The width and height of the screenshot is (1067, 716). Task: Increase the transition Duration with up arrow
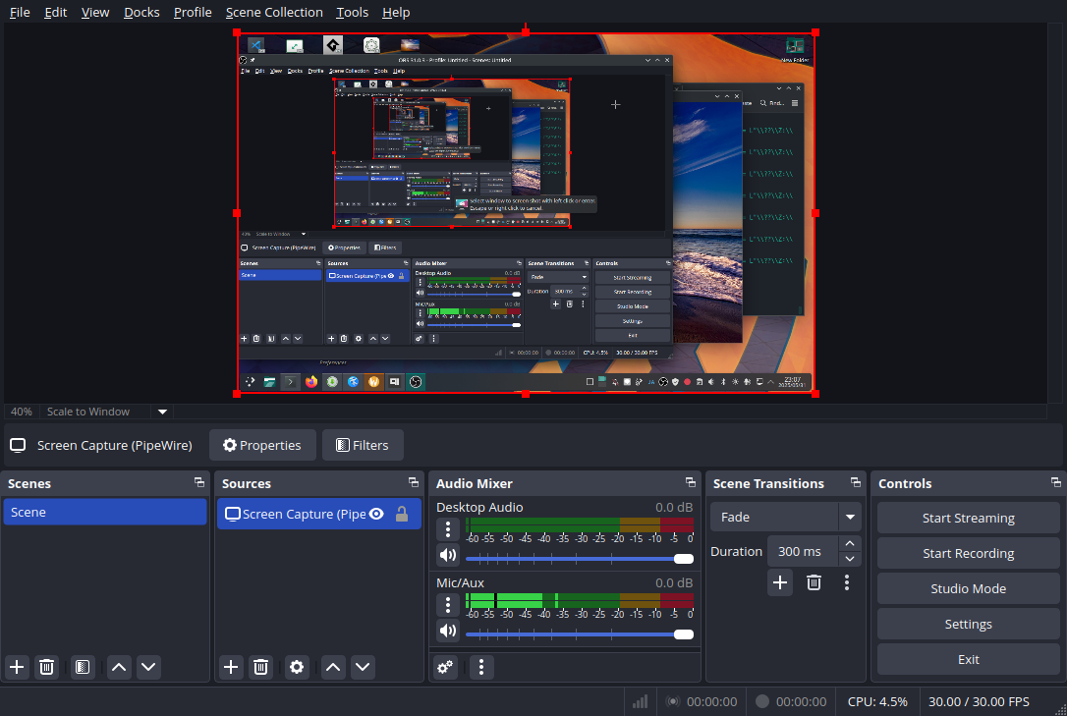[x=851, y=543]
